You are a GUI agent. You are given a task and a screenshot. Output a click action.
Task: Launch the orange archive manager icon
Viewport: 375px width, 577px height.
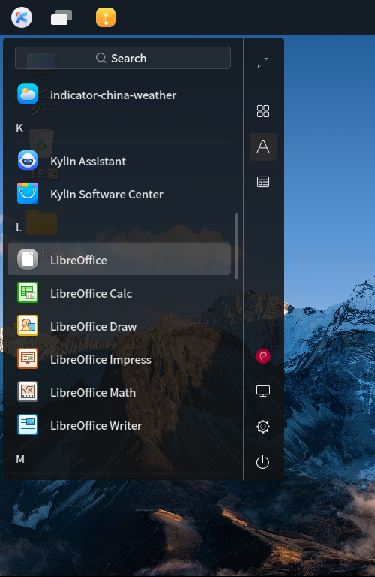(x=106, y=17)
